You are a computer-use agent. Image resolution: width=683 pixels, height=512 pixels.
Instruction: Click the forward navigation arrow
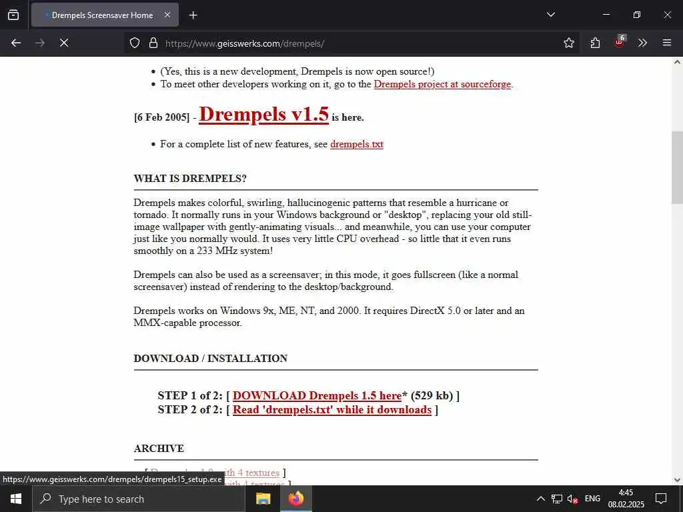40,43
